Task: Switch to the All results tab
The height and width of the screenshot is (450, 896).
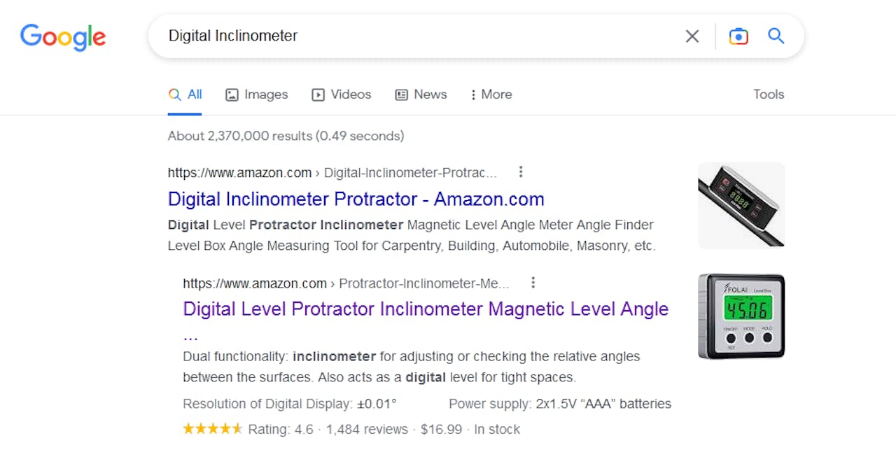Action: [x=185, y=94]
